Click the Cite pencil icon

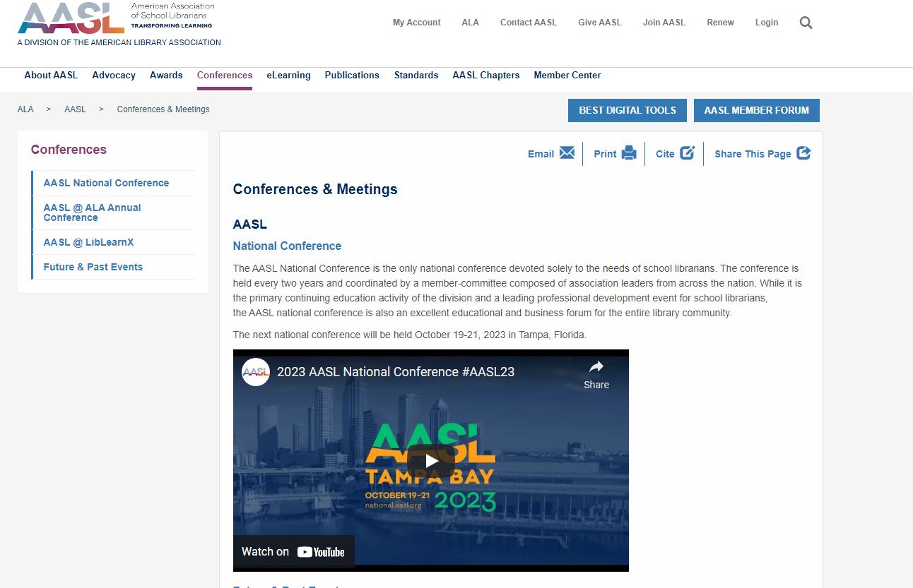[687, 153]
